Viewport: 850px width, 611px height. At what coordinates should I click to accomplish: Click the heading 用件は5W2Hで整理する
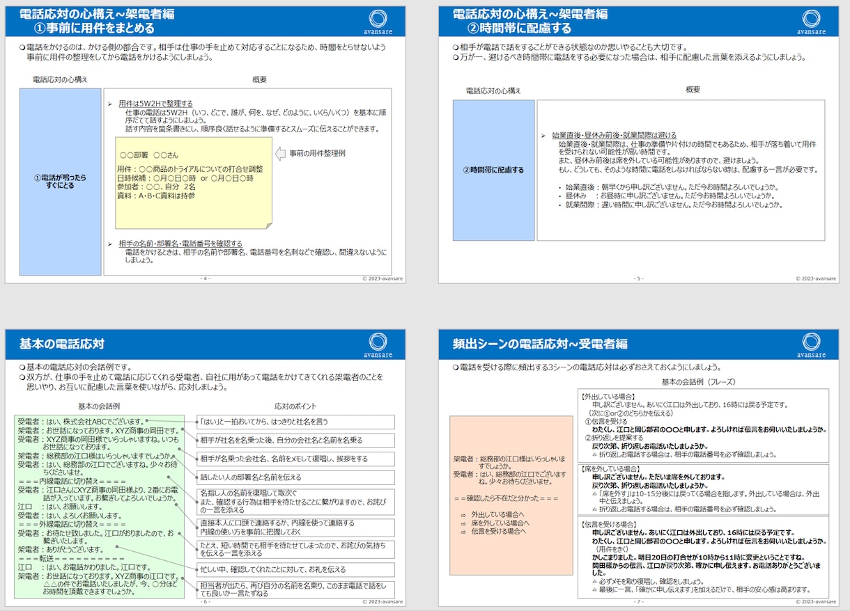pos(155,103)
